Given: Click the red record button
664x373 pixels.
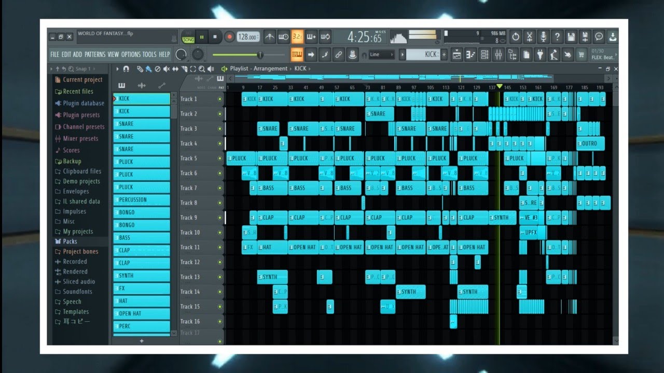Looking at the screenshot, I should coord(229,37).
